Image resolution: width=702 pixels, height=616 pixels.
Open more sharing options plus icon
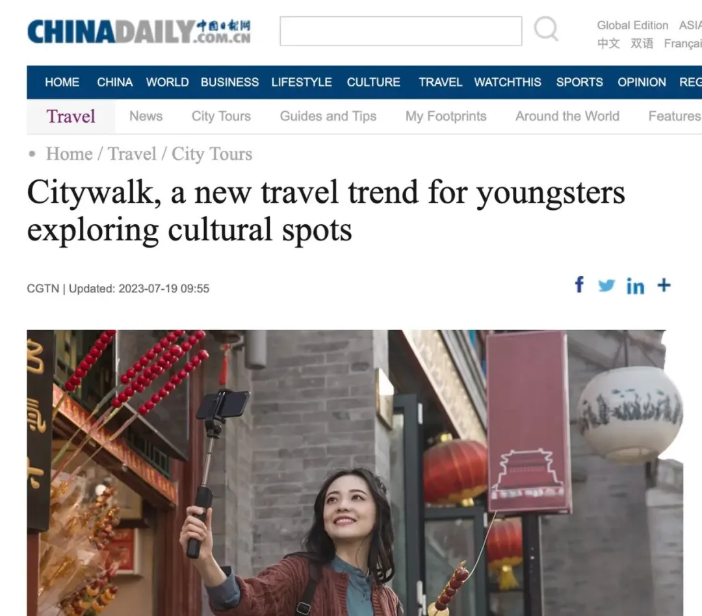click(664, 285)
